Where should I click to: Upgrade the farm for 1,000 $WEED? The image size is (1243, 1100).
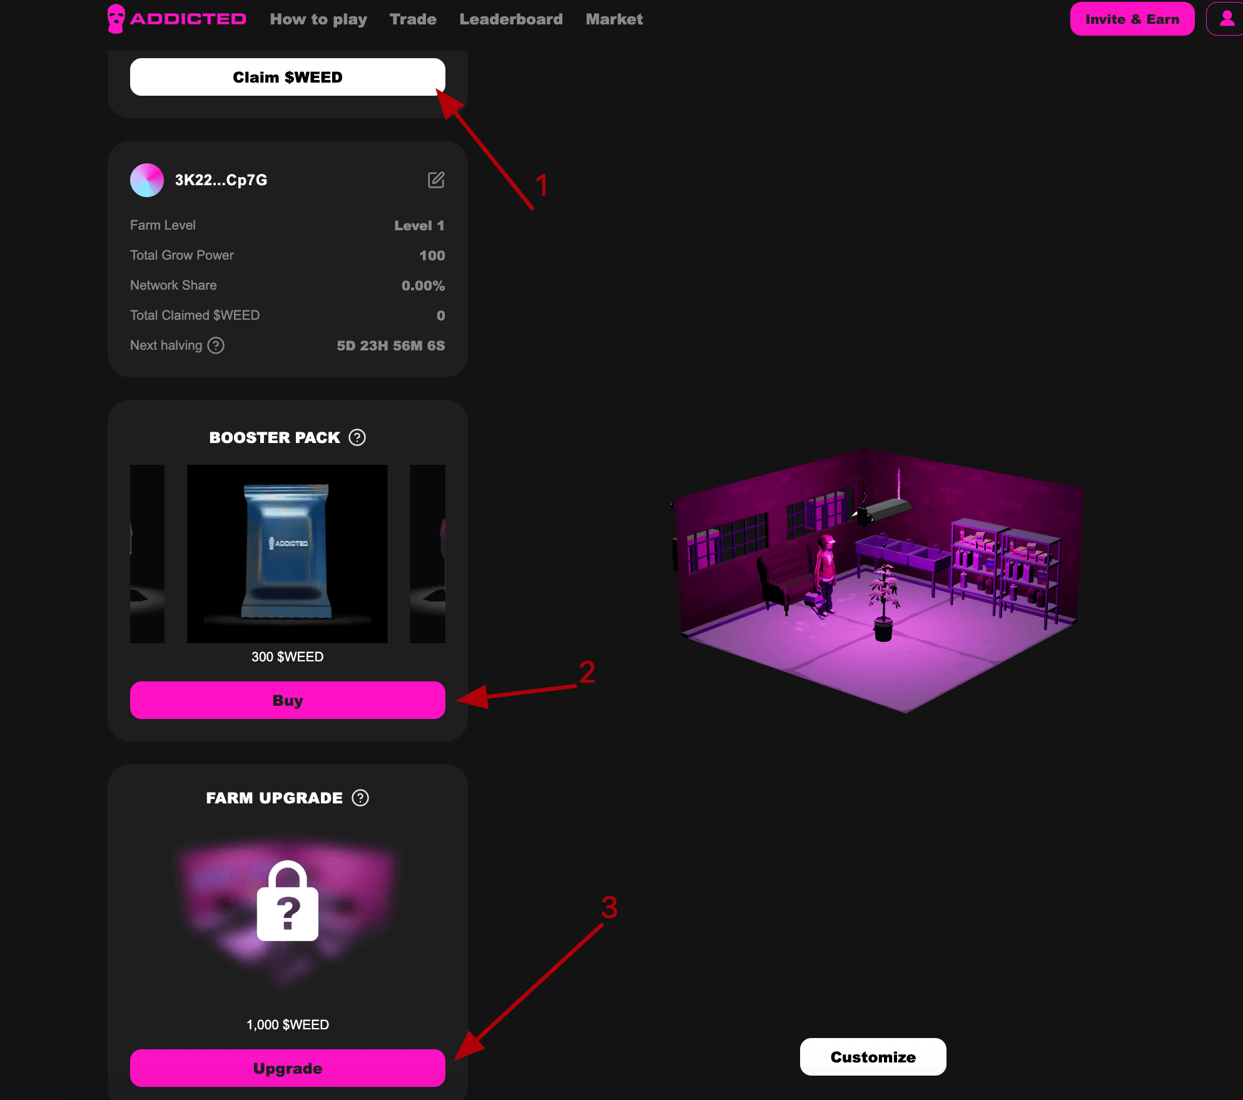pyautogui.click(x=288, y=1068)
